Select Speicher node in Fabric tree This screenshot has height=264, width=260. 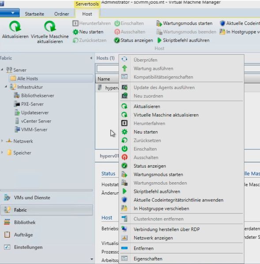pos(22,153)
